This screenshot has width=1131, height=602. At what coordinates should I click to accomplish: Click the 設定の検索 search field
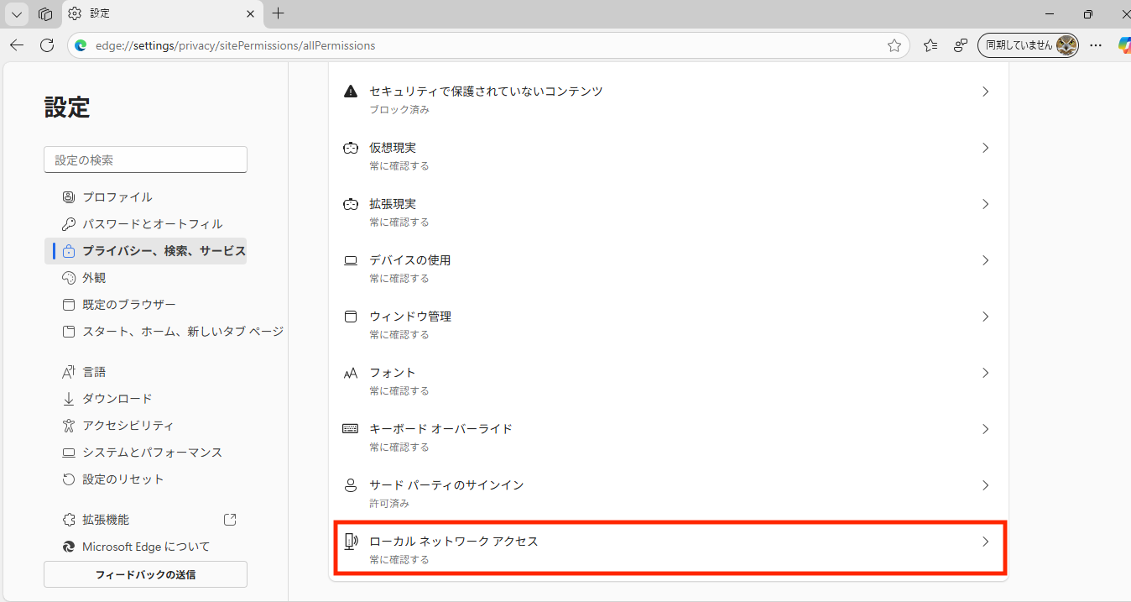coord(145,160)
